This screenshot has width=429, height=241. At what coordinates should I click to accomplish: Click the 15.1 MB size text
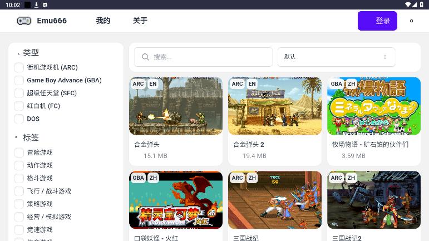coord(155,156)
